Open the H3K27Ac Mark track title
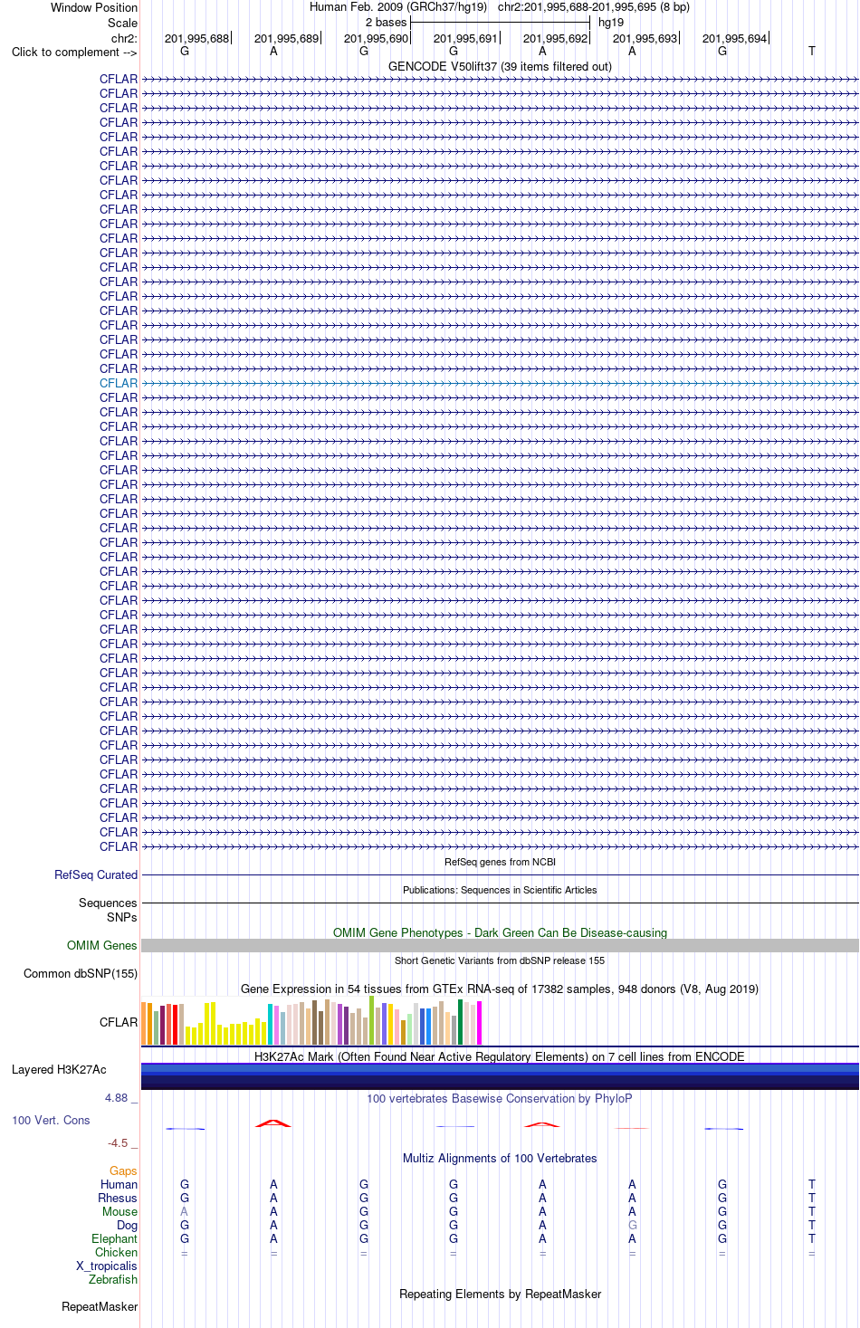Screen dimensions: 860x1328 click(x=500, y=1056)
